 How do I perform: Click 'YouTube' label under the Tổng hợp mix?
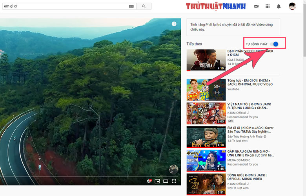pyautogui.click(x=233, y=89)
